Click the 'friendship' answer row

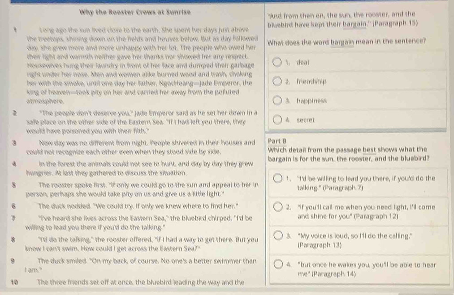[357, 81]
